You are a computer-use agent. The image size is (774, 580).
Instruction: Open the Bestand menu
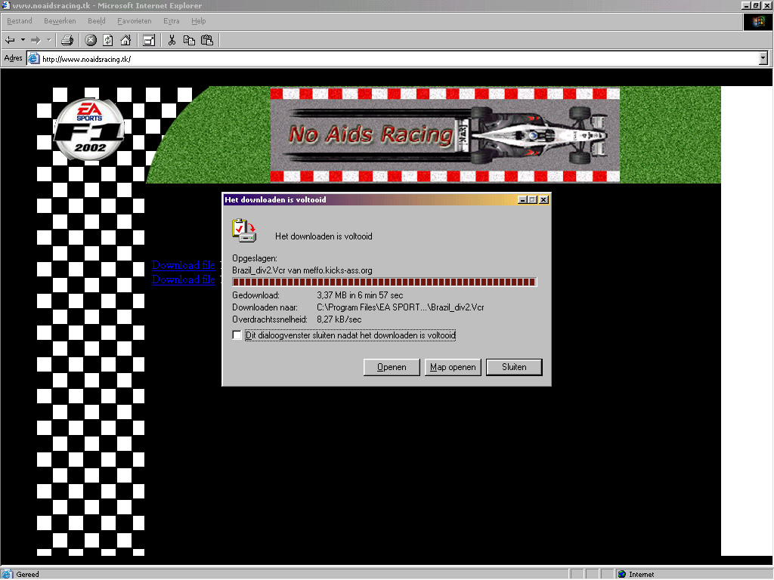tap(20, 21)
